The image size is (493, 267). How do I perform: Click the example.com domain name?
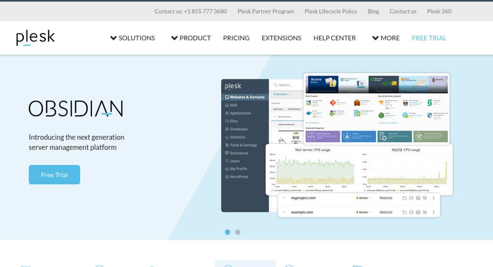point(302,212)
